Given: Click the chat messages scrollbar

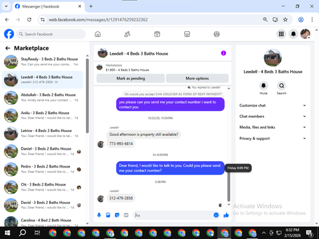Looking at the screenshot, I should pos(229,187).
